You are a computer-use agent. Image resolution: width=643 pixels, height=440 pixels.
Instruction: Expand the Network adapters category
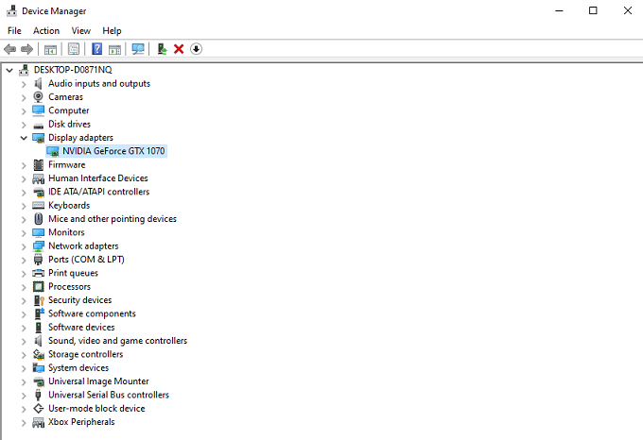[x=24, y=246]
